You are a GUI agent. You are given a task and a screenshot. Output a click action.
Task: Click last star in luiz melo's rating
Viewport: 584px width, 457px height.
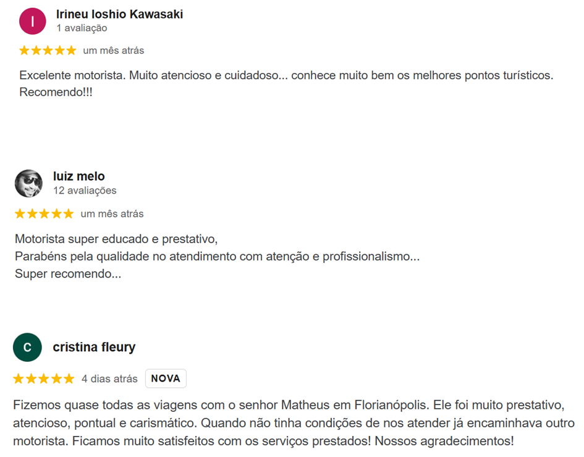[69, 214]
